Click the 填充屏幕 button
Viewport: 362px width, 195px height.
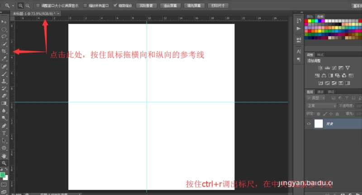(194, 5)
